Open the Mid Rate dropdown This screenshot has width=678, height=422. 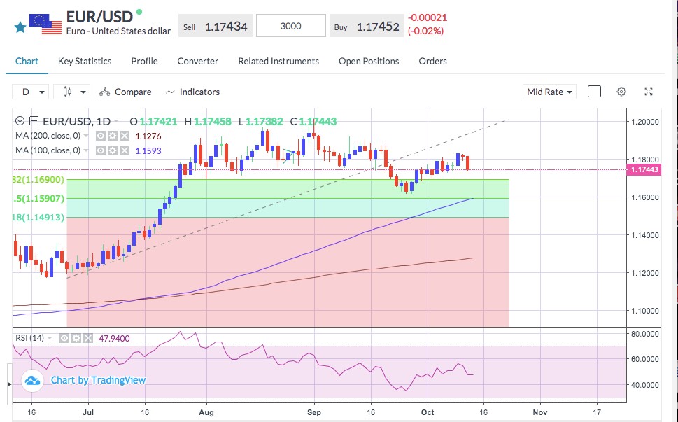click(549, 92)
